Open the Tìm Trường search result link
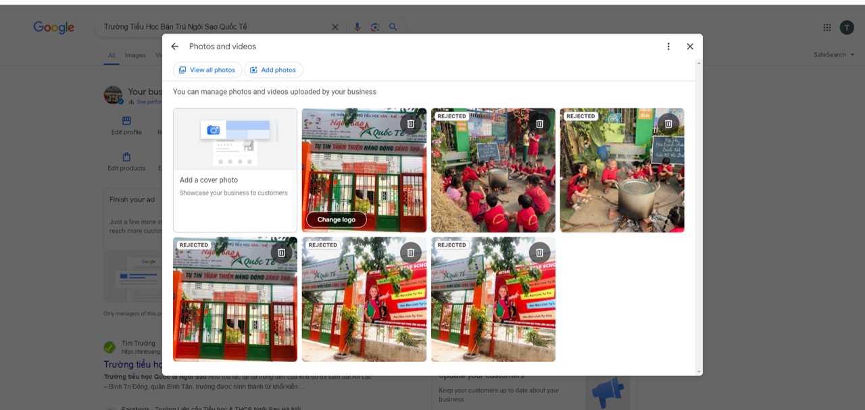The height and width of the screenshot is (410, 865). coord(138,343)
